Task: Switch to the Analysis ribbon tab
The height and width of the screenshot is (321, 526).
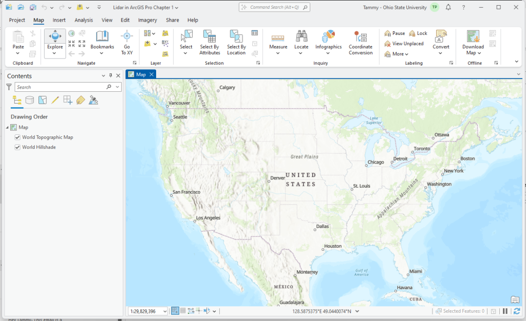Action: coord(84,20)
